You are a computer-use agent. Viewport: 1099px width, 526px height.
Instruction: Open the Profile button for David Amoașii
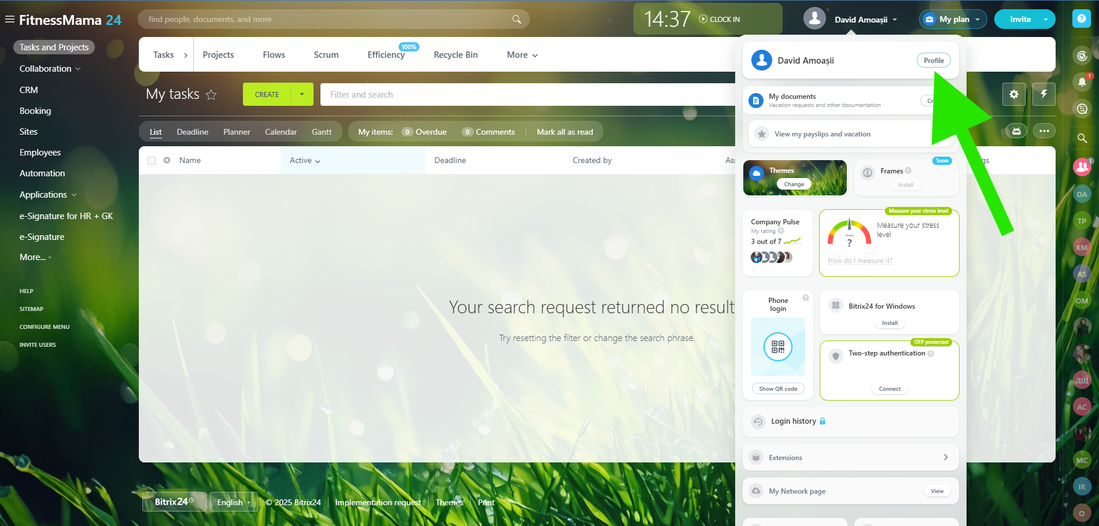(x=934, y=61)
